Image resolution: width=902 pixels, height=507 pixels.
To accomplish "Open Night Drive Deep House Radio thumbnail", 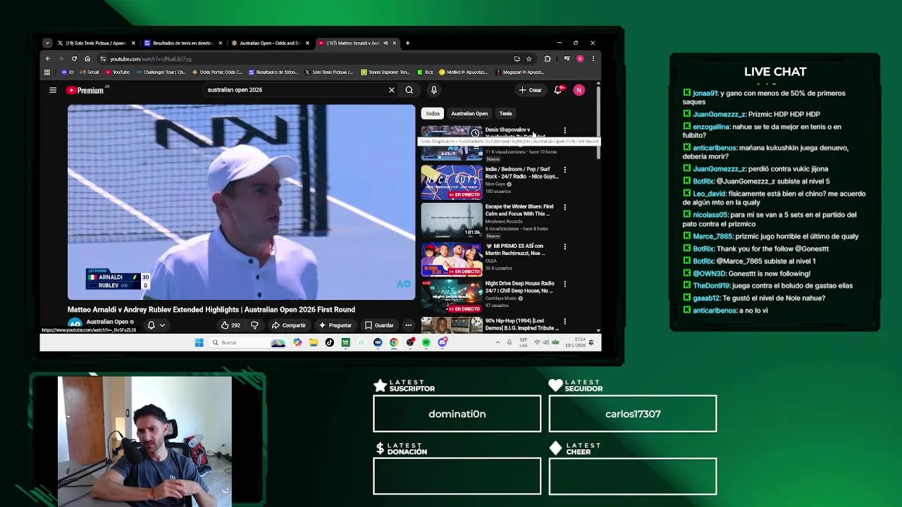I will tap(452, 297).
